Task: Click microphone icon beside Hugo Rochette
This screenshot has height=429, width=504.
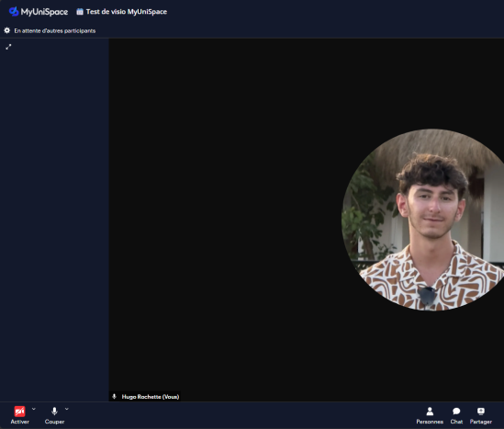Action: (x=114, y=397)
